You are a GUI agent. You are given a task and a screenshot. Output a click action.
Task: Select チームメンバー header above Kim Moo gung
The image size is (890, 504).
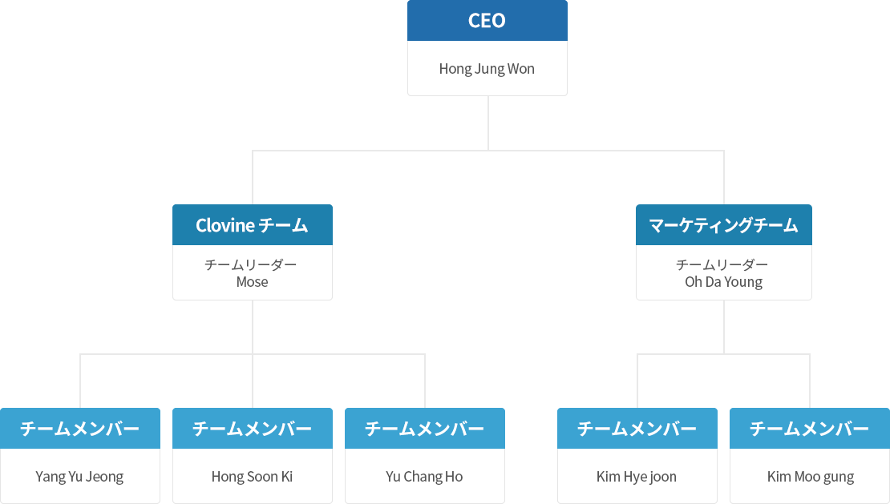810,429
